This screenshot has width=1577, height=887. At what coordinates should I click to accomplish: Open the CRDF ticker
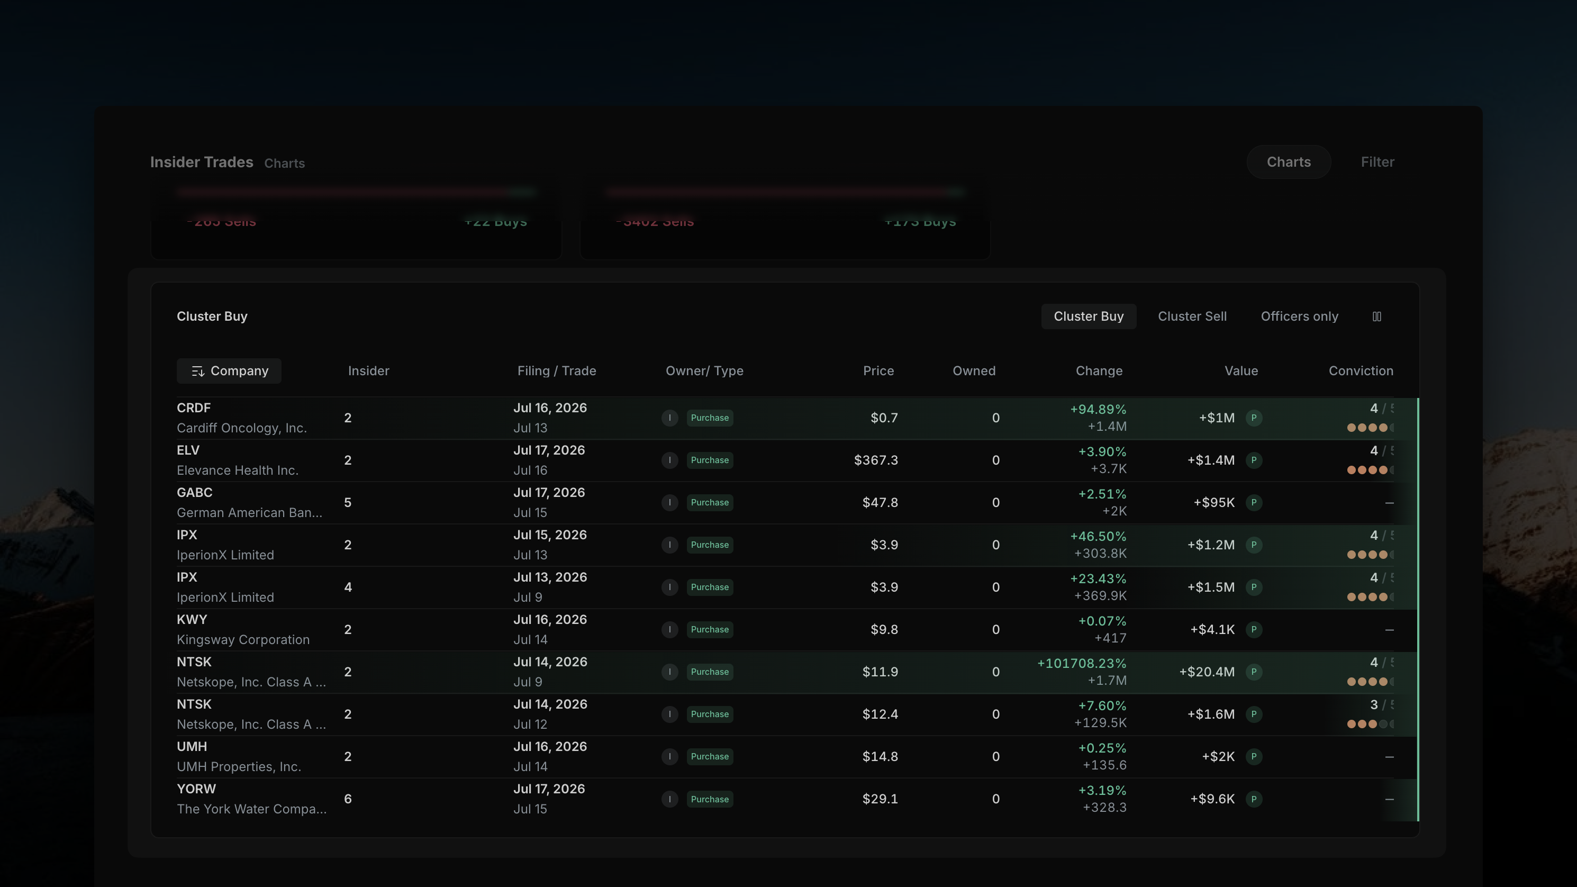click(194, 408)
